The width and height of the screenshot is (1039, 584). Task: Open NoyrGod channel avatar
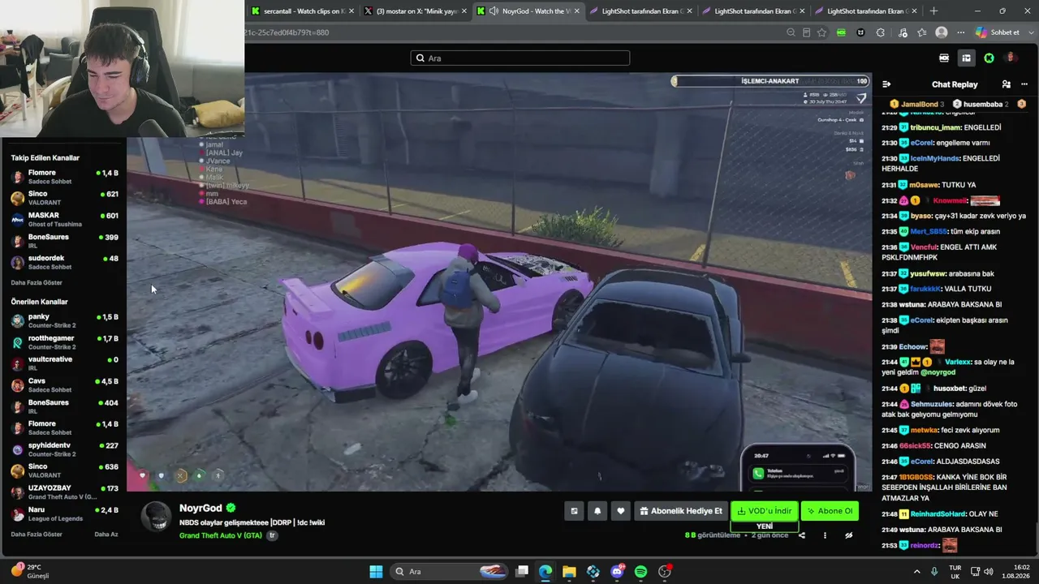156,516
